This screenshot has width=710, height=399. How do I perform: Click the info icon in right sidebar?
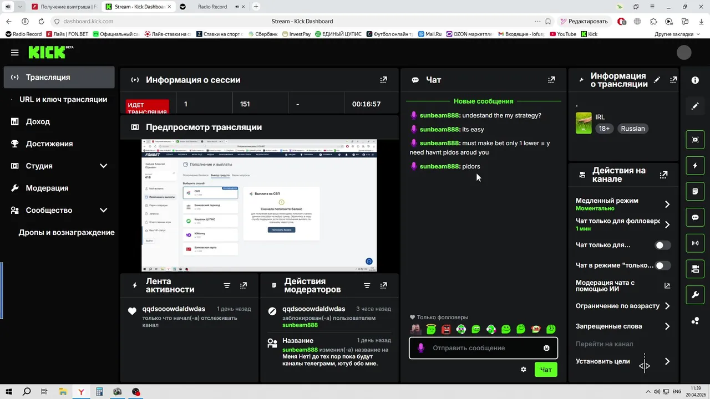695,80
